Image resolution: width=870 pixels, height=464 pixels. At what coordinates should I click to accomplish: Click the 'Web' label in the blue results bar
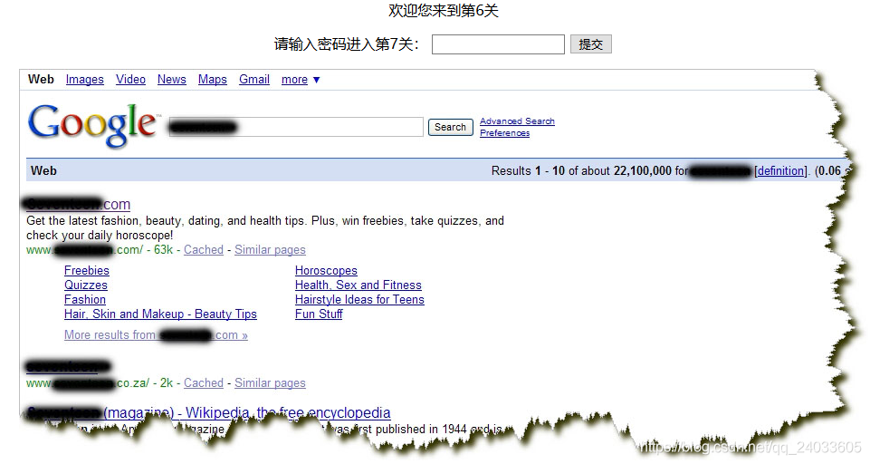43,170
